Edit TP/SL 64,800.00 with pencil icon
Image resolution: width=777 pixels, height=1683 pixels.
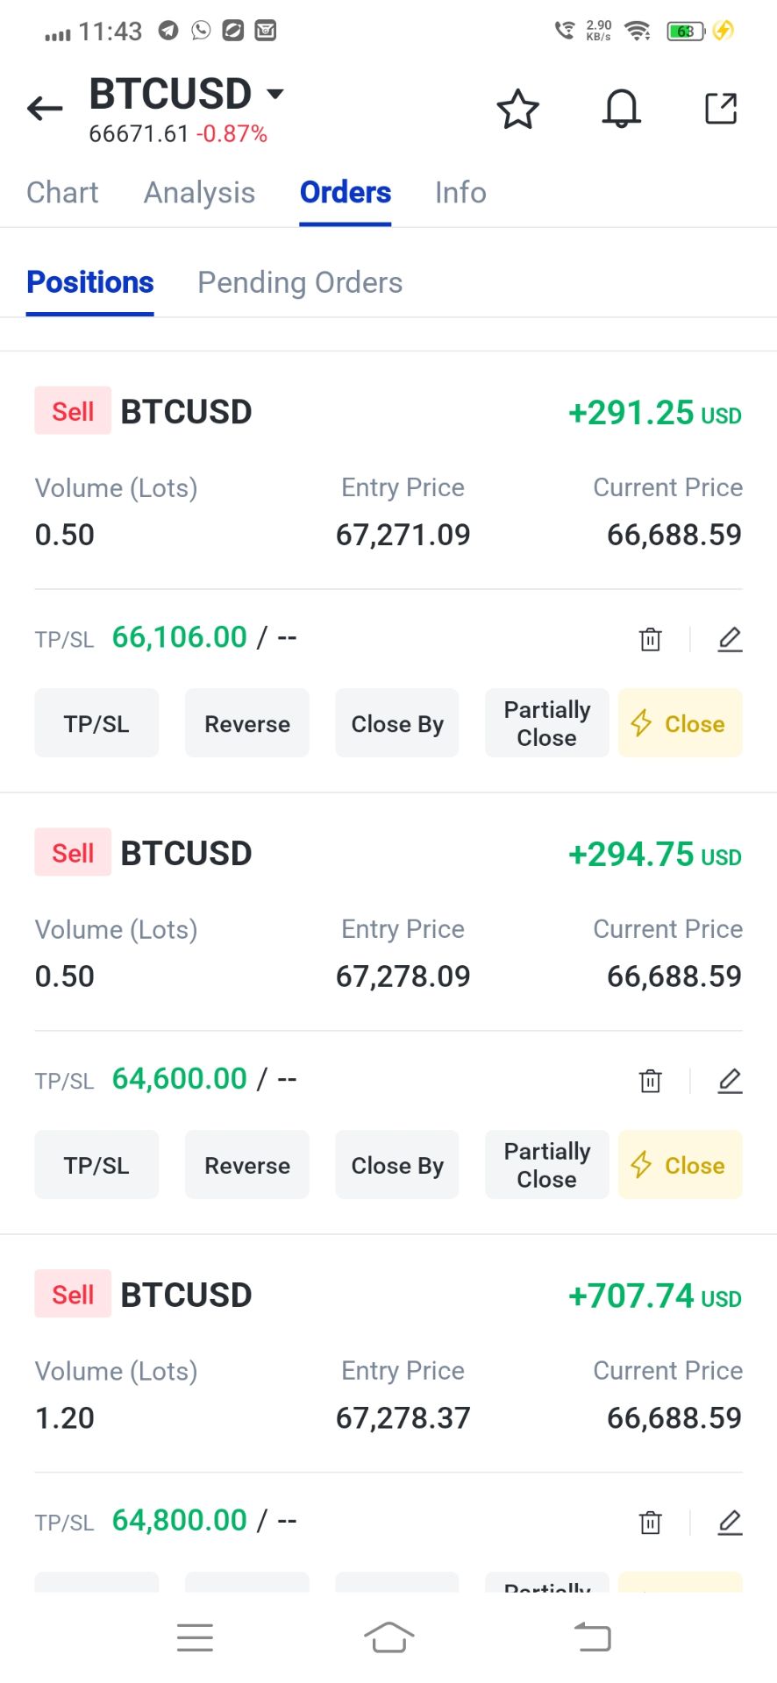coord(730,1523)
